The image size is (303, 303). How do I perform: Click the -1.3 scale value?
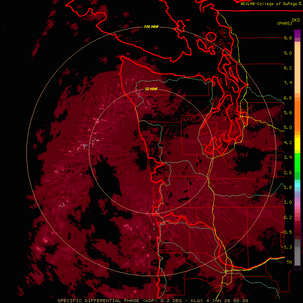287,247
